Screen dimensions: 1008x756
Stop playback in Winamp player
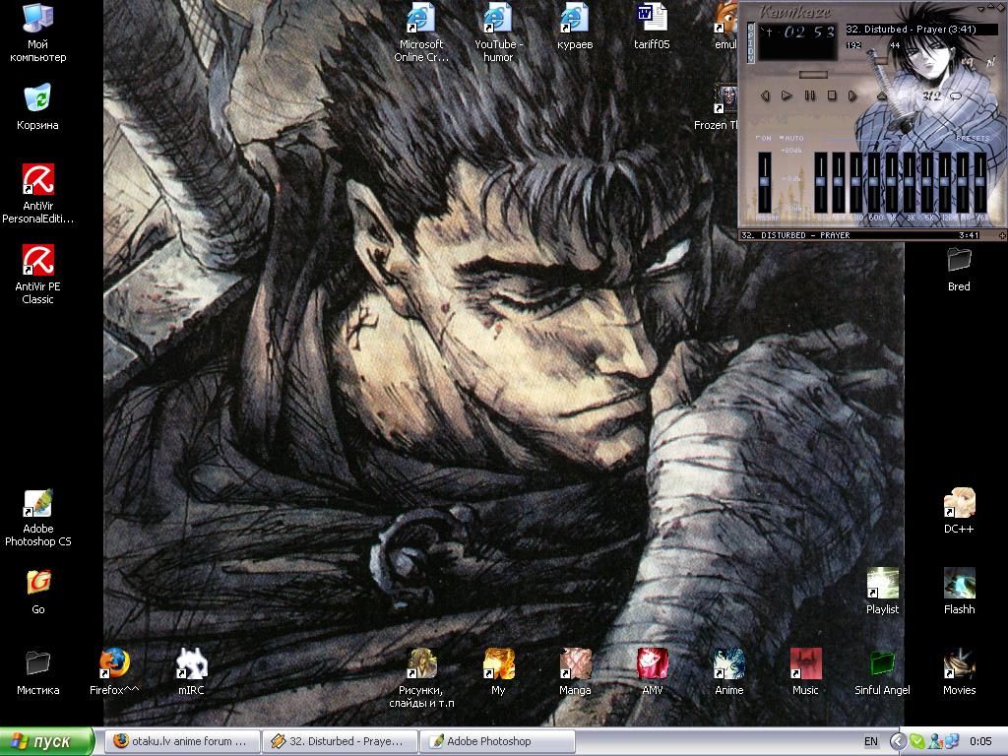click(832, 95)
